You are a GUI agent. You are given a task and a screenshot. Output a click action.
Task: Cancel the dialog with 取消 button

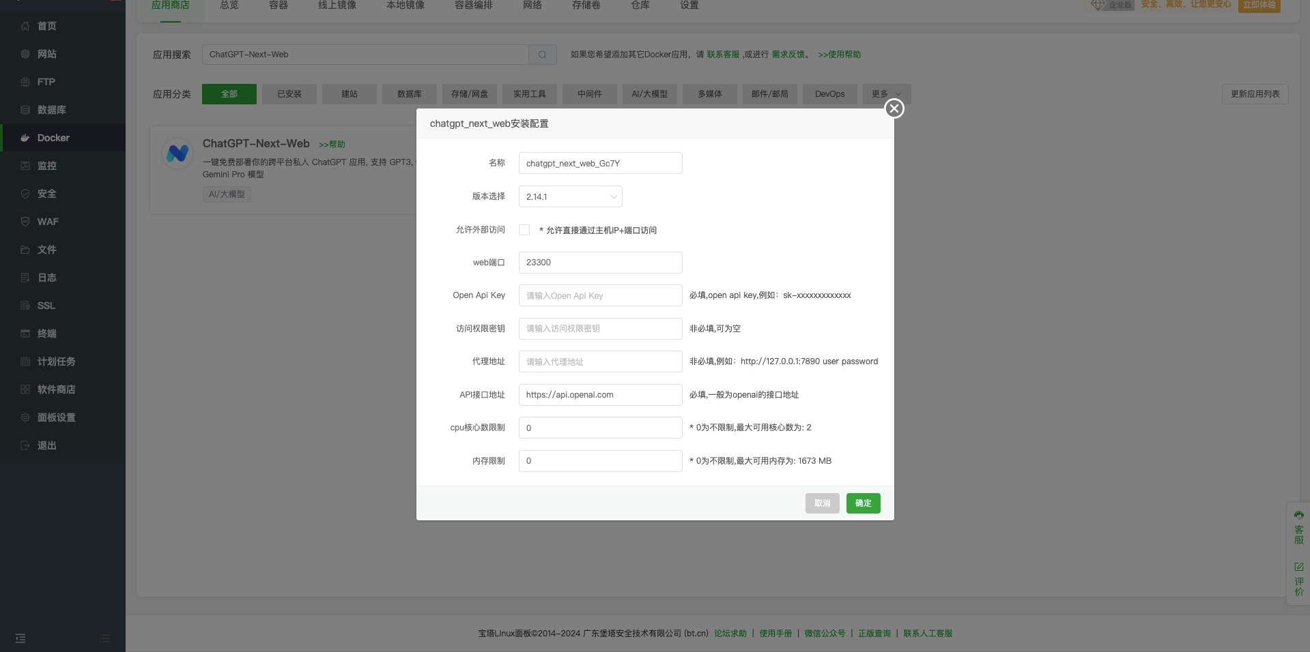pos(822,503)
